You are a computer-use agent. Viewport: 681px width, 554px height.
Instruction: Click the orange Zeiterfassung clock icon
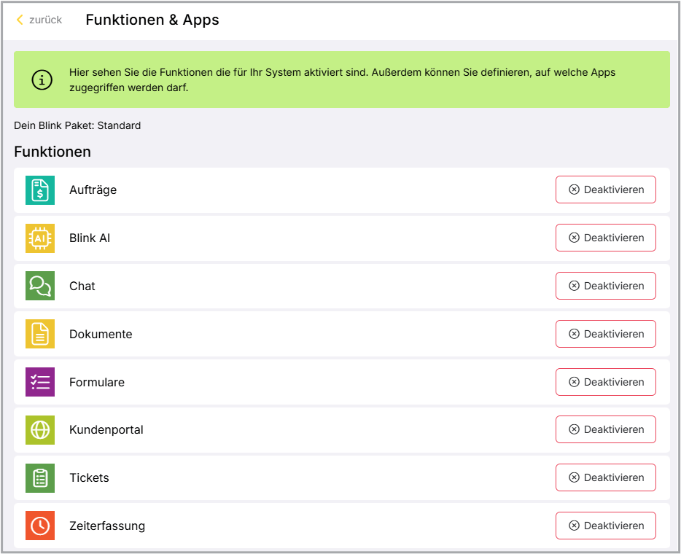[x=40, y=526]
